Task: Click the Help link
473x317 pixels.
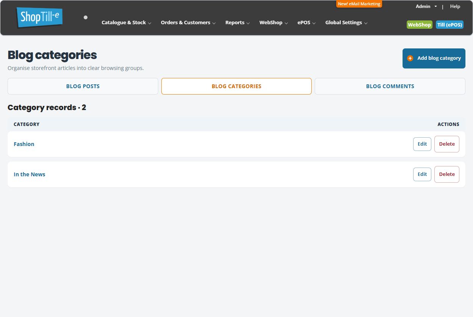Action: tap(455, 6)
